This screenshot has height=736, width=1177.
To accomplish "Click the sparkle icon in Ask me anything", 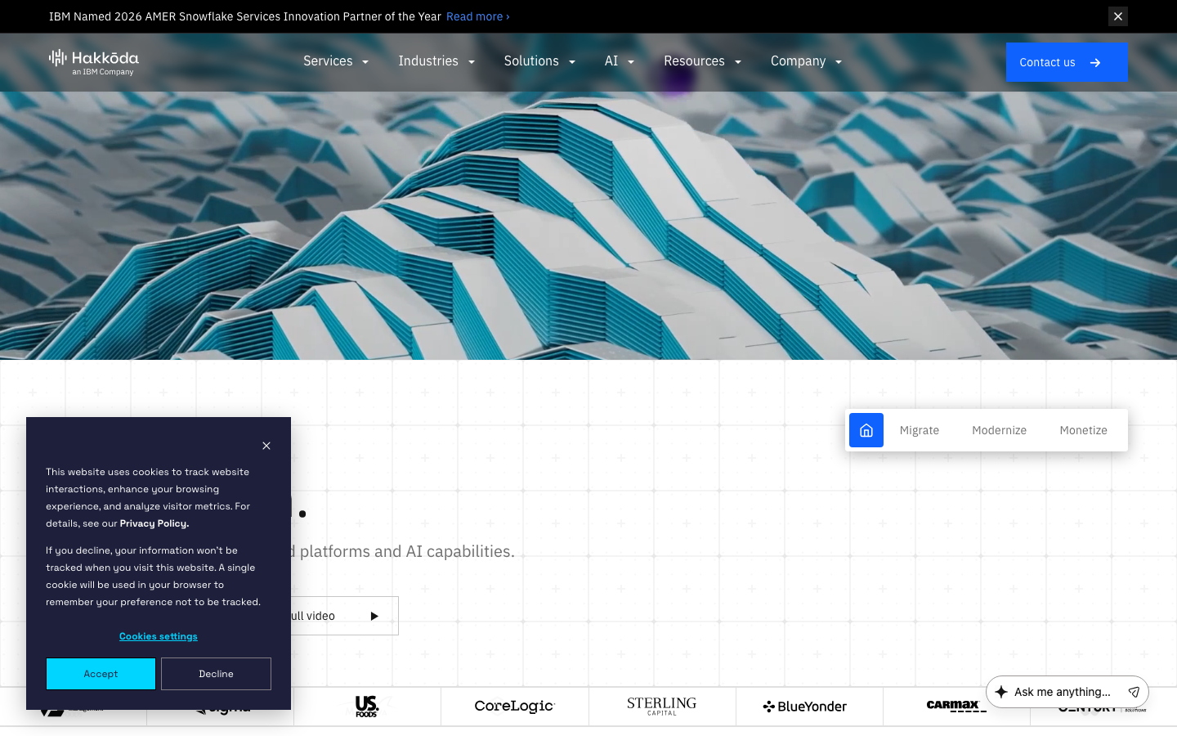I will pyautogui.click(x=1001, y=692).
